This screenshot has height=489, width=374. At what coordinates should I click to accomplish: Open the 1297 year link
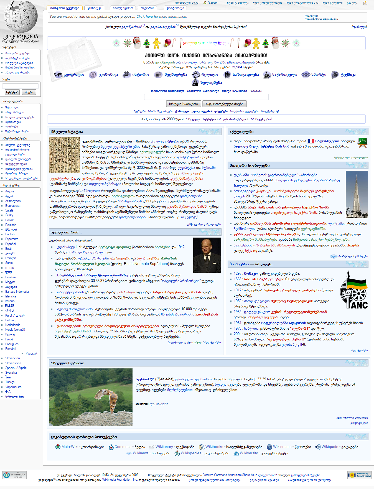[238, 273]
